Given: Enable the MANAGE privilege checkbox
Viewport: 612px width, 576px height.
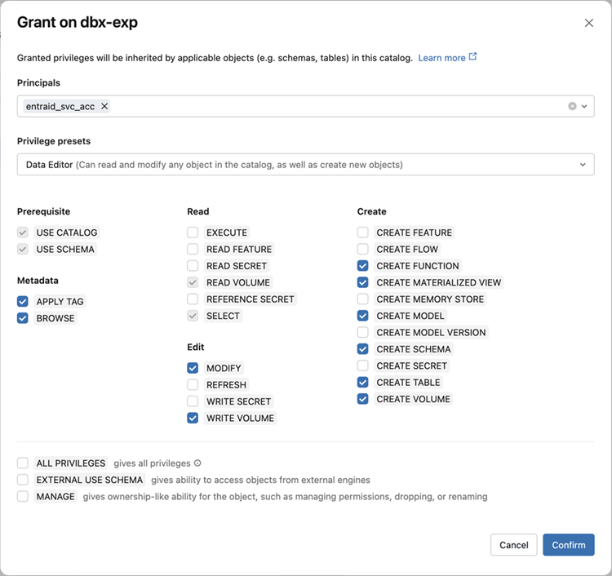Looking at the screenshot, I should pos(23,496).
